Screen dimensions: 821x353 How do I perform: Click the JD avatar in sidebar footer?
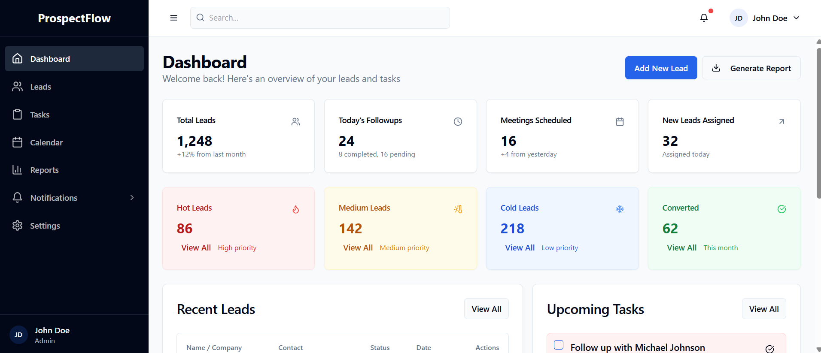point(18,335)
